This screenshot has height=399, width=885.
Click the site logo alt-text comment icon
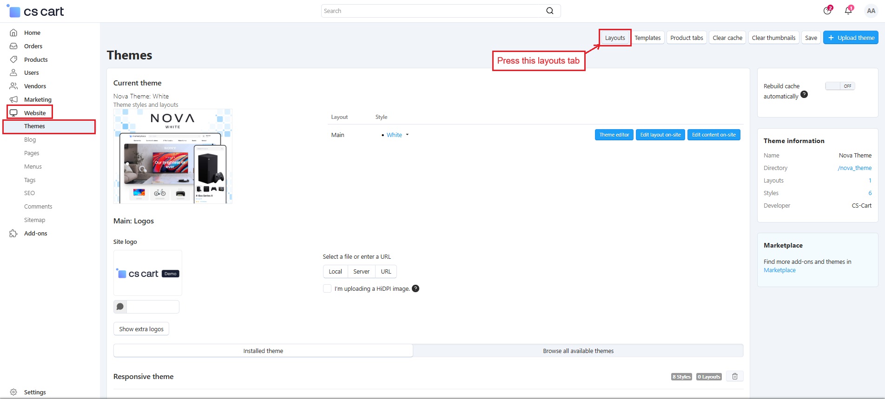coord(120,307)
